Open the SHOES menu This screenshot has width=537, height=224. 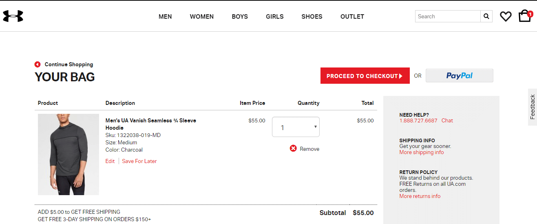[x=312, y=17]
